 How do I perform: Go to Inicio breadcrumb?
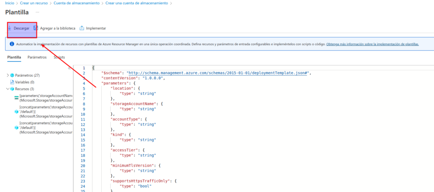coord(10,3)
